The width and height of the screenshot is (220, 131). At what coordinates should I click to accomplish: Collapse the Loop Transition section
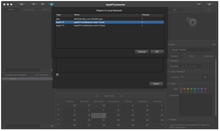point(168,71)
